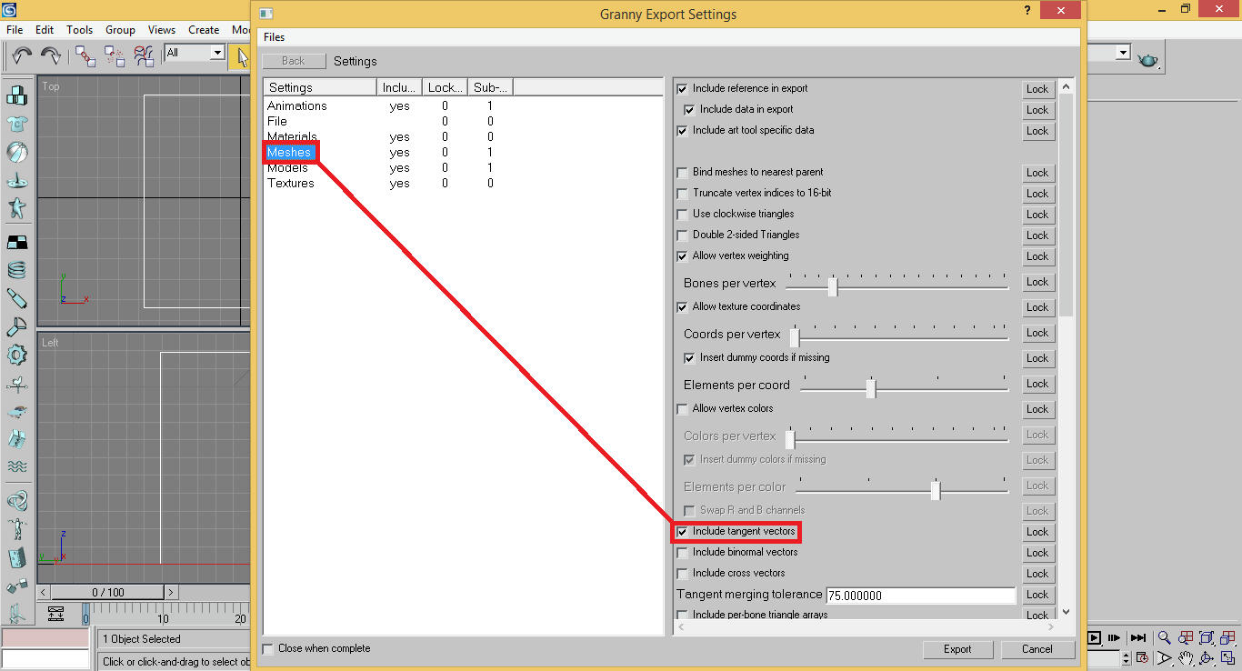Click the beach ball icon in left sidebar
This screenshot has width=1242, height=671.
tap(16, 152)
